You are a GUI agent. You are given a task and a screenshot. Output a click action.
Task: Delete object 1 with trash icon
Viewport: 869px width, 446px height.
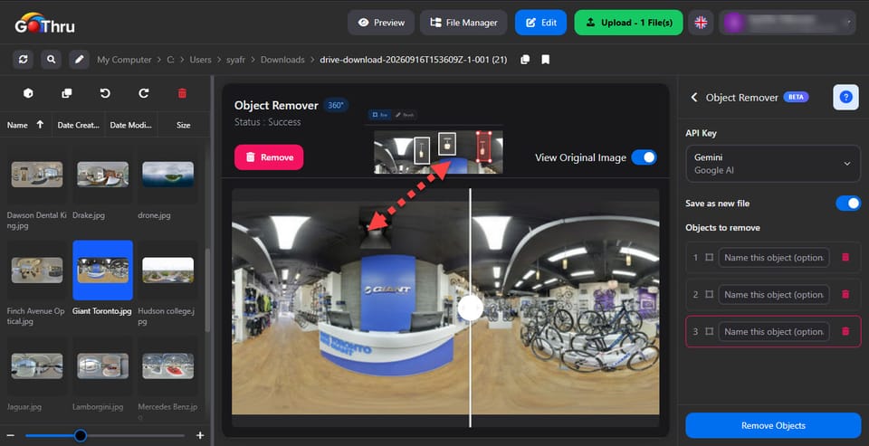point(845,257)
